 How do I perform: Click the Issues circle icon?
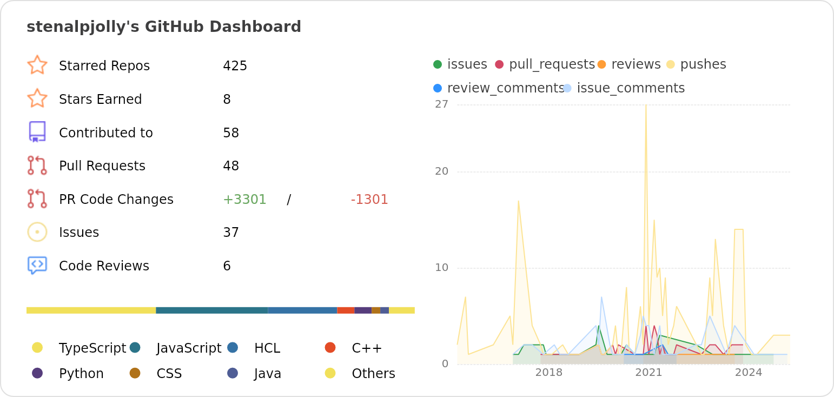[x=37, y=232]
